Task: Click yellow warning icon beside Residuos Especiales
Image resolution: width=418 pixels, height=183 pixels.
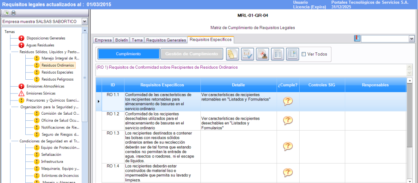Action: 36,72
